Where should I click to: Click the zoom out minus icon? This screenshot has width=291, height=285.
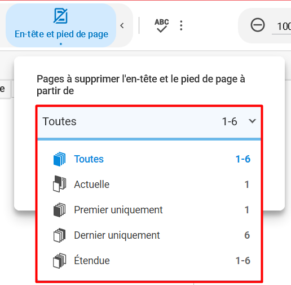pos(258,25)
